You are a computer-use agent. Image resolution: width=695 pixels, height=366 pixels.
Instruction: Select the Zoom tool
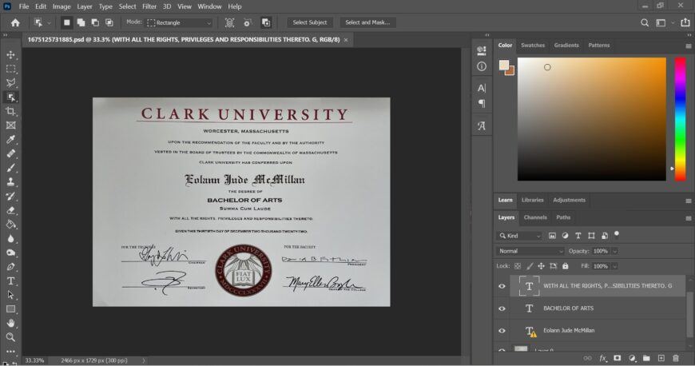10,337
